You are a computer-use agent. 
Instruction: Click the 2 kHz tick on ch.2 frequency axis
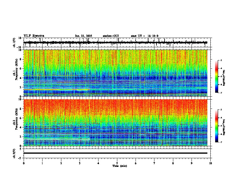point(21,137)
